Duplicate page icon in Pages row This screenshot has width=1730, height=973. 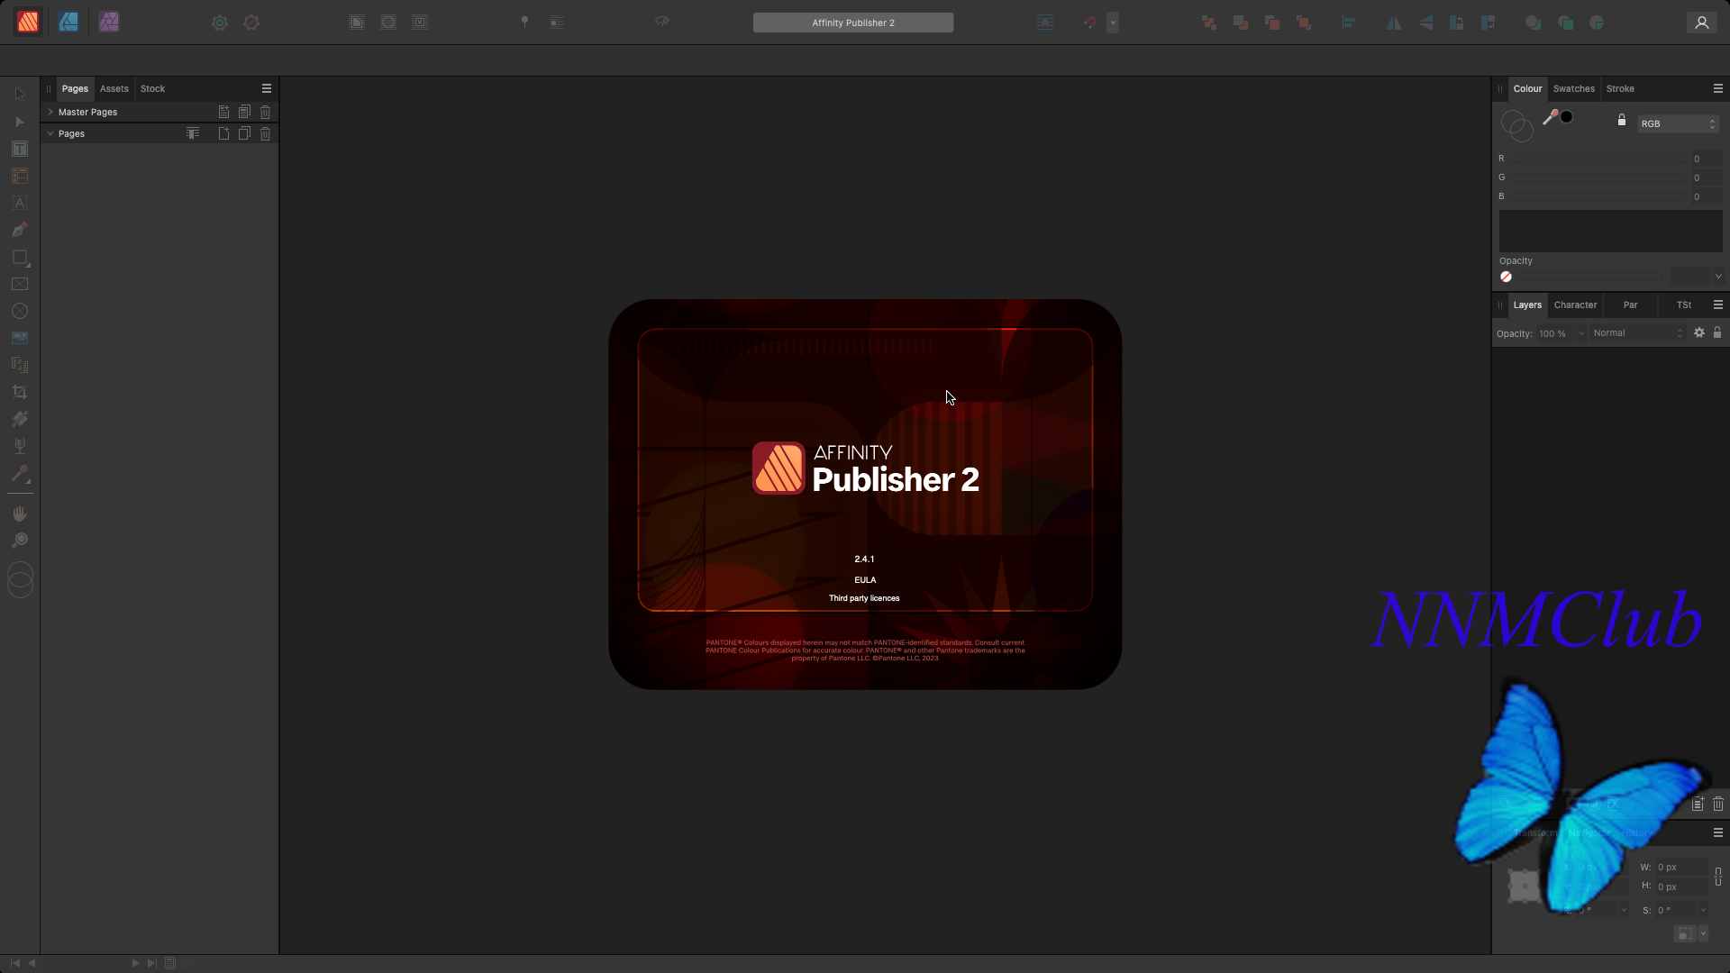click(244, 133)
